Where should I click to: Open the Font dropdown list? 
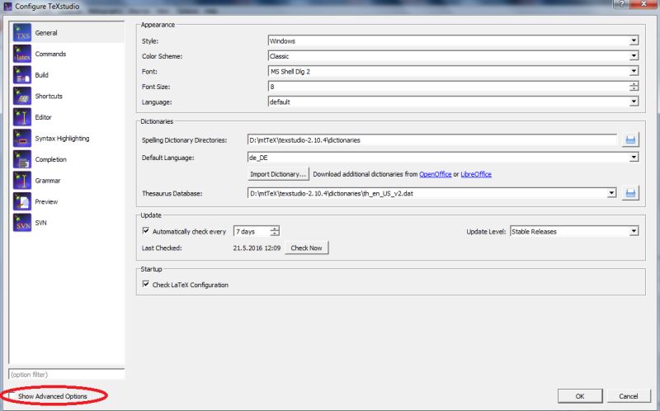[x=634, y=71]
